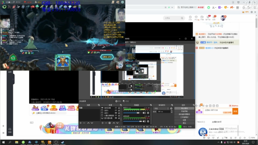Open source properties gear in OBS
The height and width of the screenshot is (145, 258).
click(x=110, y=123)
